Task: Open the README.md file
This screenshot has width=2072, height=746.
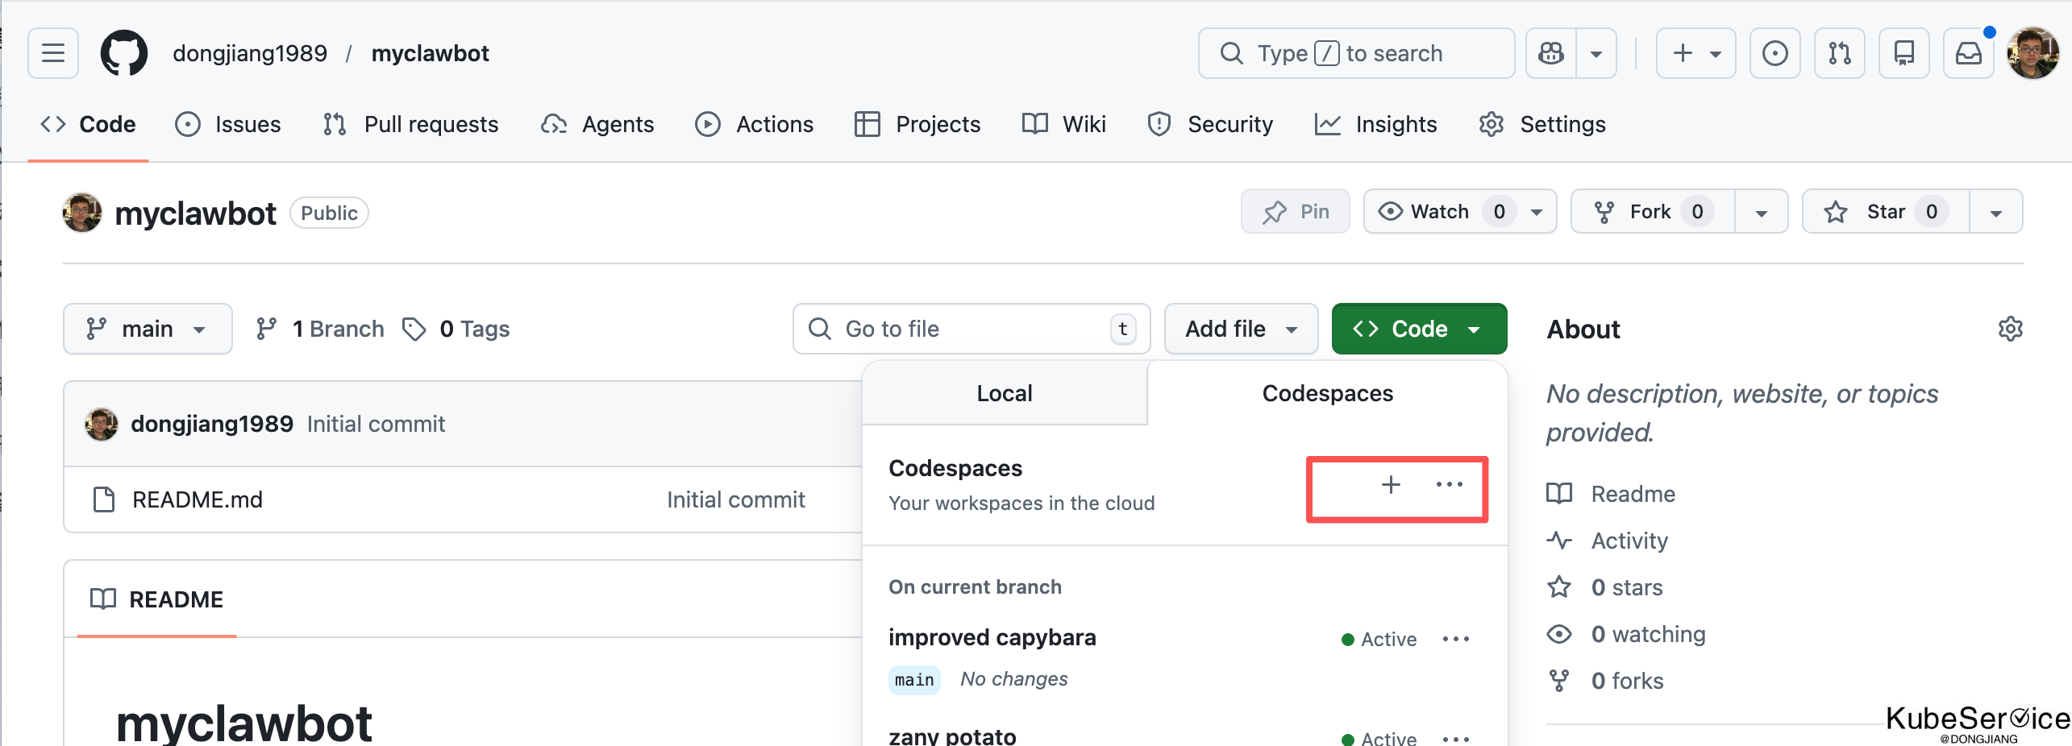Action: pyautogui.click(x=198, y=499)
